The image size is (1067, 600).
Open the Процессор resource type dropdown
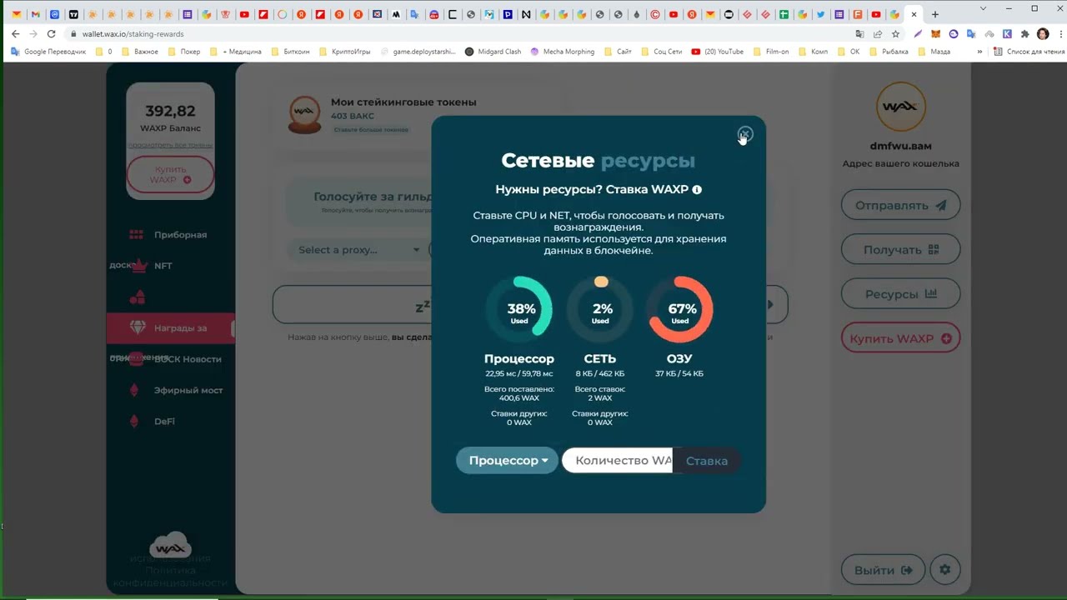pyautogui.click(x=507, y=460)
